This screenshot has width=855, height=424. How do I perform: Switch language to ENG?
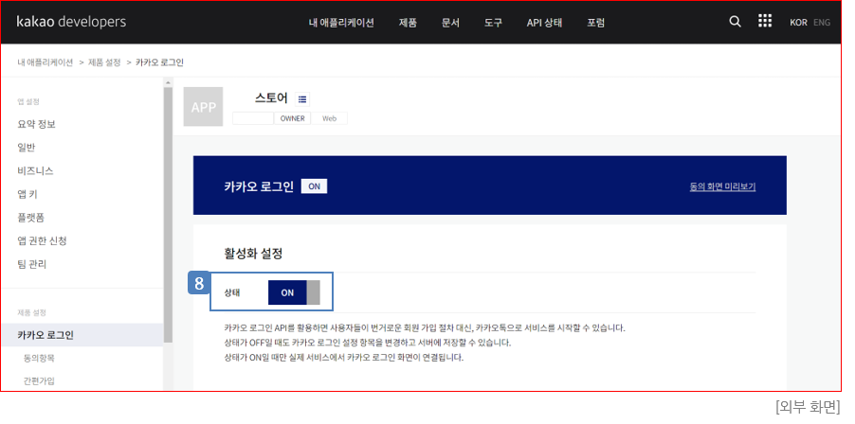(x=822, y=23)
